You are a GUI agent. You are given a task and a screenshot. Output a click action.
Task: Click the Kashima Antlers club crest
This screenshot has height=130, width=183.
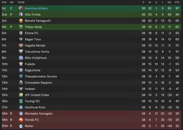21,9
